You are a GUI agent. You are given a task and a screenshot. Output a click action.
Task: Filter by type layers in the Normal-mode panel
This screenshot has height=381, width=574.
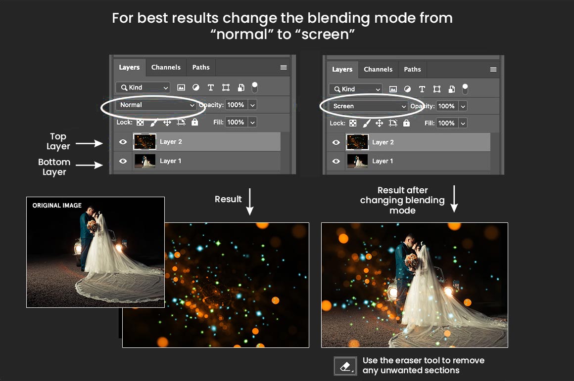(211, 87)
